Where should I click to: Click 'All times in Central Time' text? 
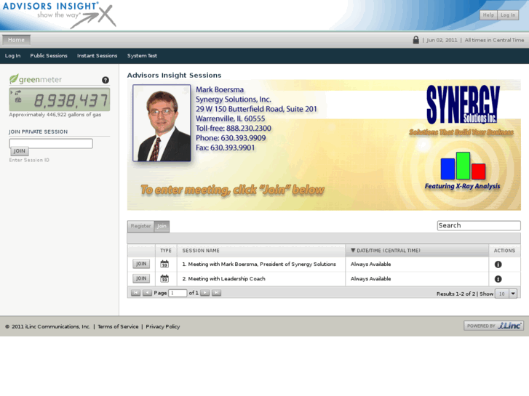[494, 40]
